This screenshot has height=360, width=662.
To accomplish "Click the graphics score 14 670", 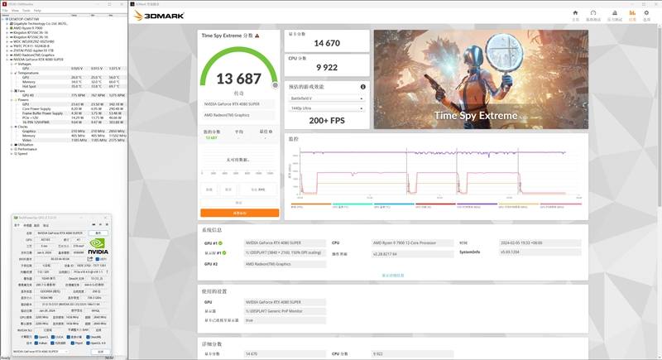I will point(327,43).
